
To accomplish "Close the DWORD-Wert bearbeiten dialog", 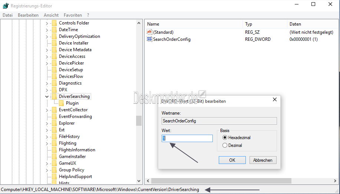I will [275, 99].
